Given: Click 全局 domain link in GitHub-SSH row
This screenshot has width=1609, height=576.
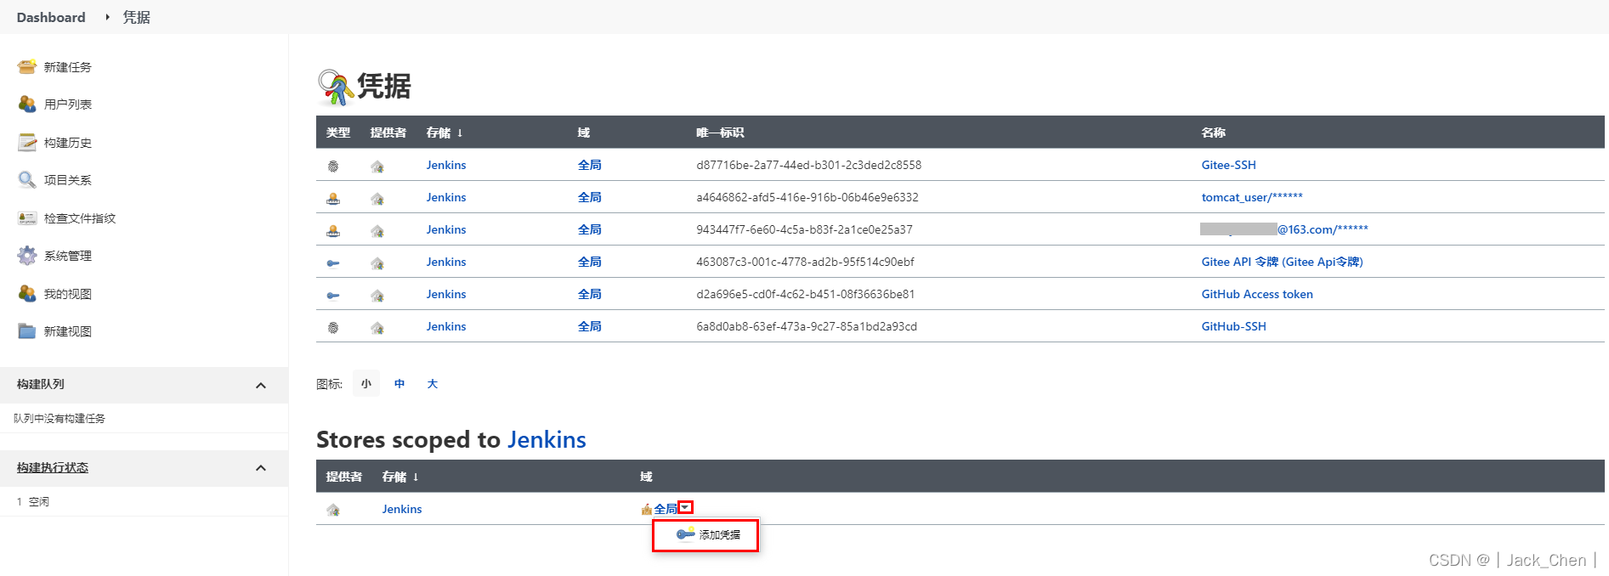Looking at the screenshot, I should (590, 326).
